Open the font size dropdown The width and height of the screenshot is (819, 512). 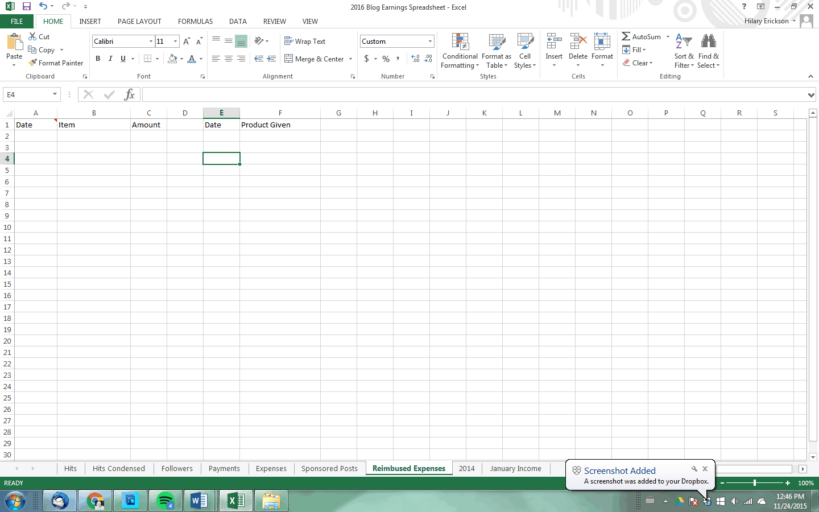(x=175, y=41)
